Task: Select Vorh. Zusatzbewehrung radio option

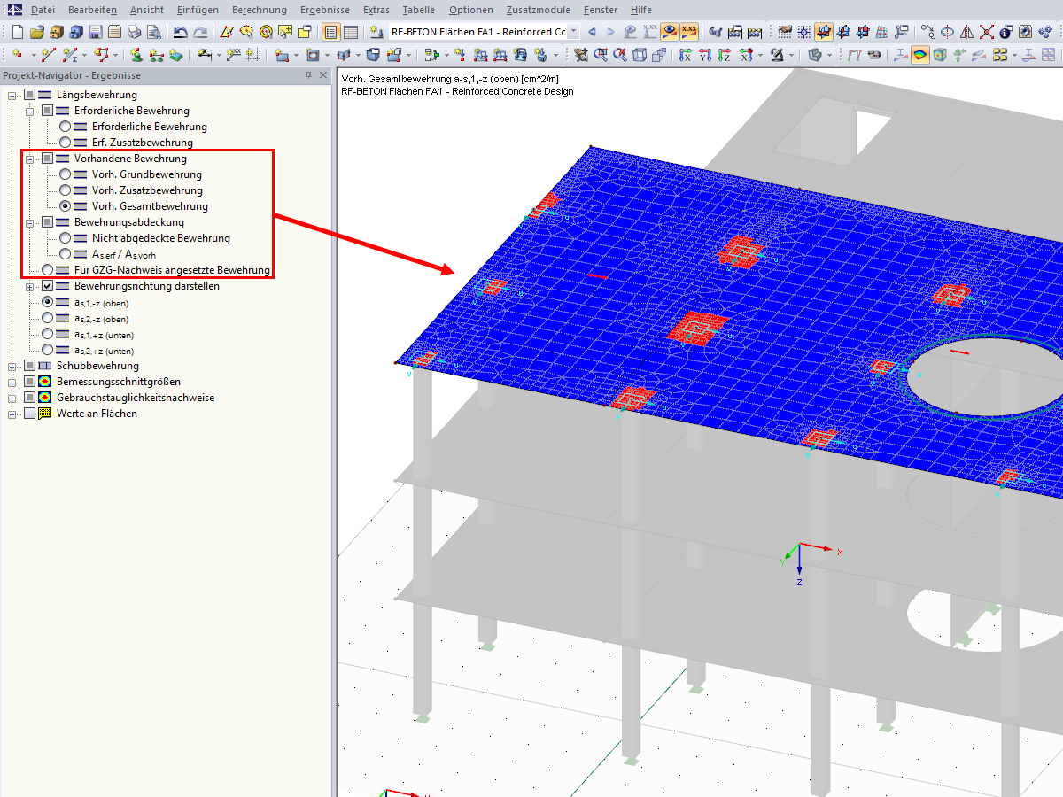Action: pos(65,190)
